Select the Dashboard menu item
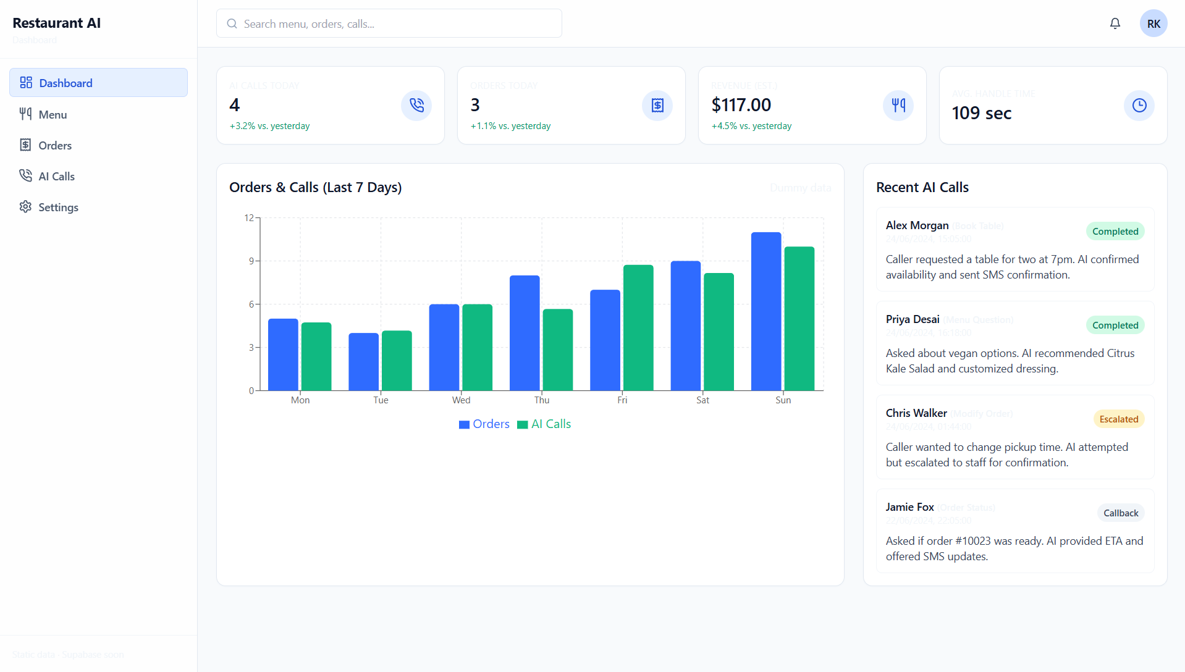 65,82
